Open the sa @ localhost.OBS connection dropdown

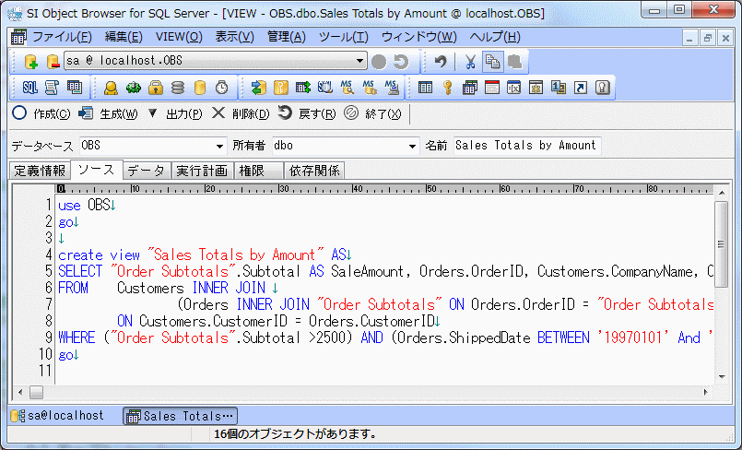(x=360, y=62)
